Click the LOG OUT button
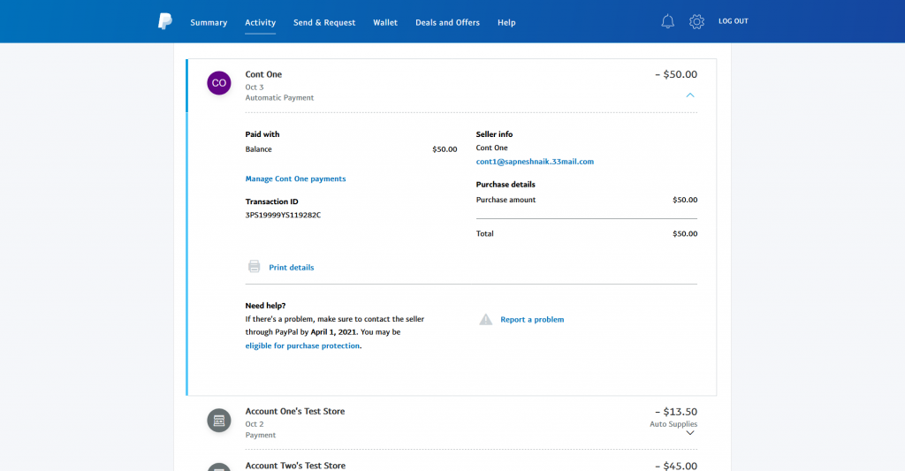Image resolution: width=905 pixels, height=471 pixels. pyautogui.click(x=733, y=21)
